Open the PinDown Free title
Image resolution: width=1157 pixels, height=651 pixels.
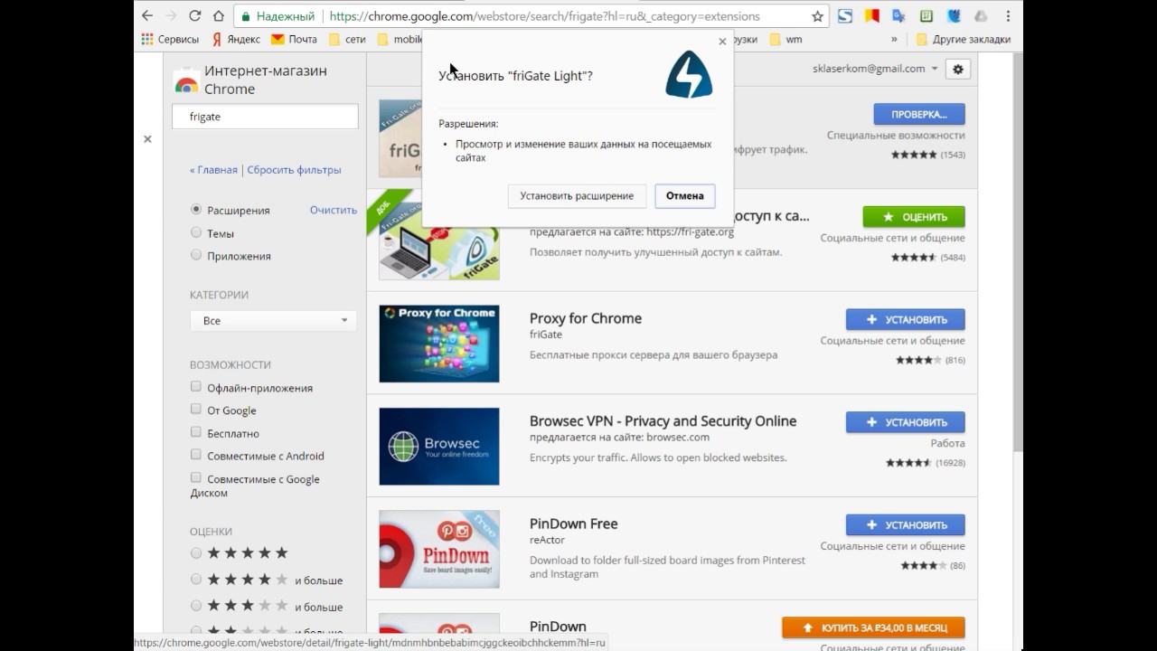click(x=574, y=524)
